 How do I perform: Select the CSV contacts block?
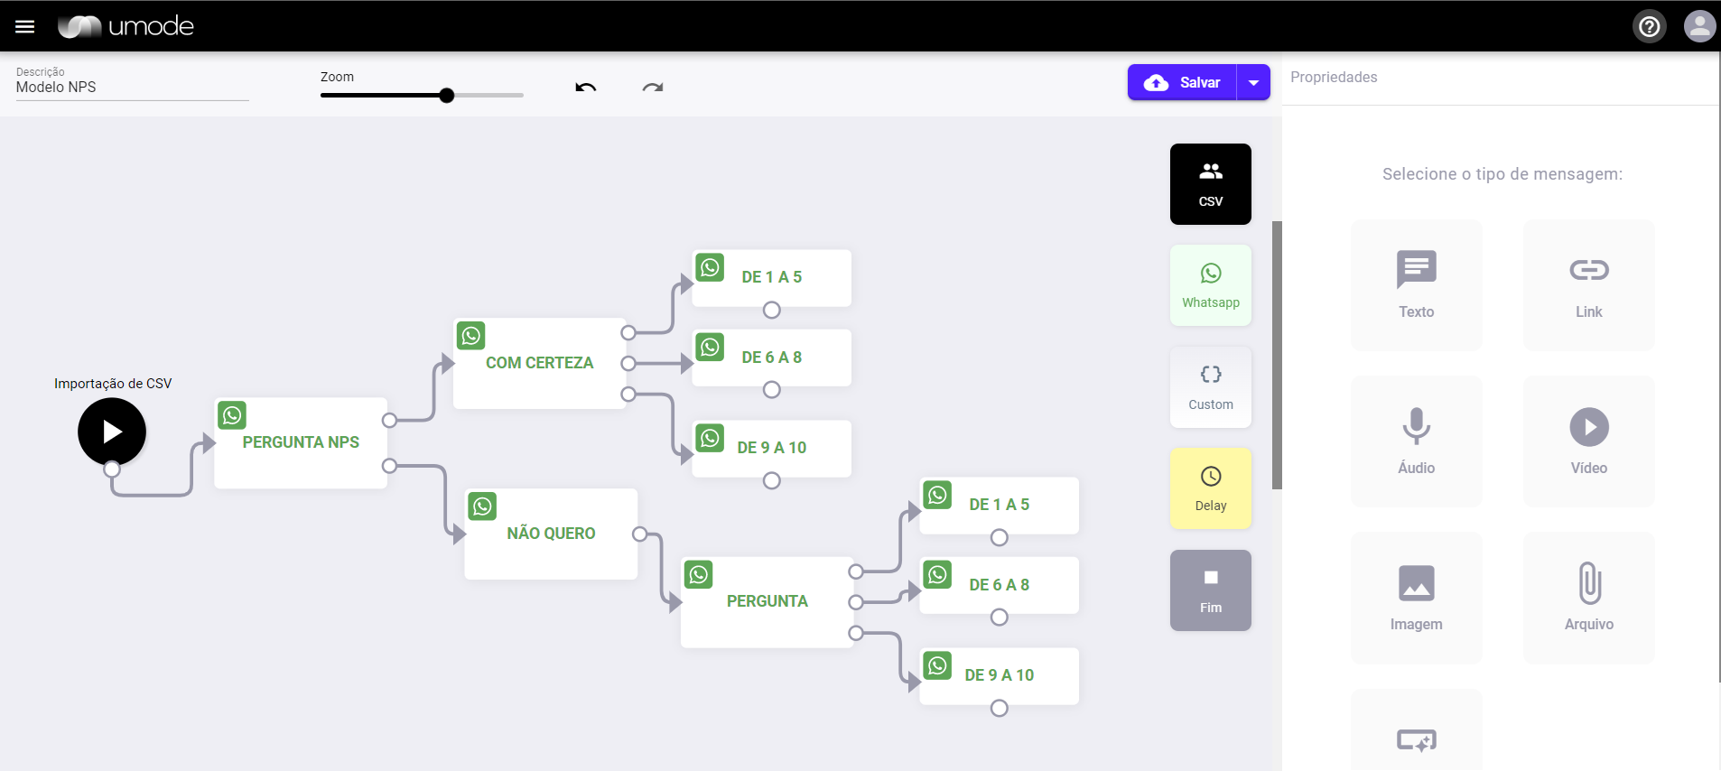(x=1211, y=184)
